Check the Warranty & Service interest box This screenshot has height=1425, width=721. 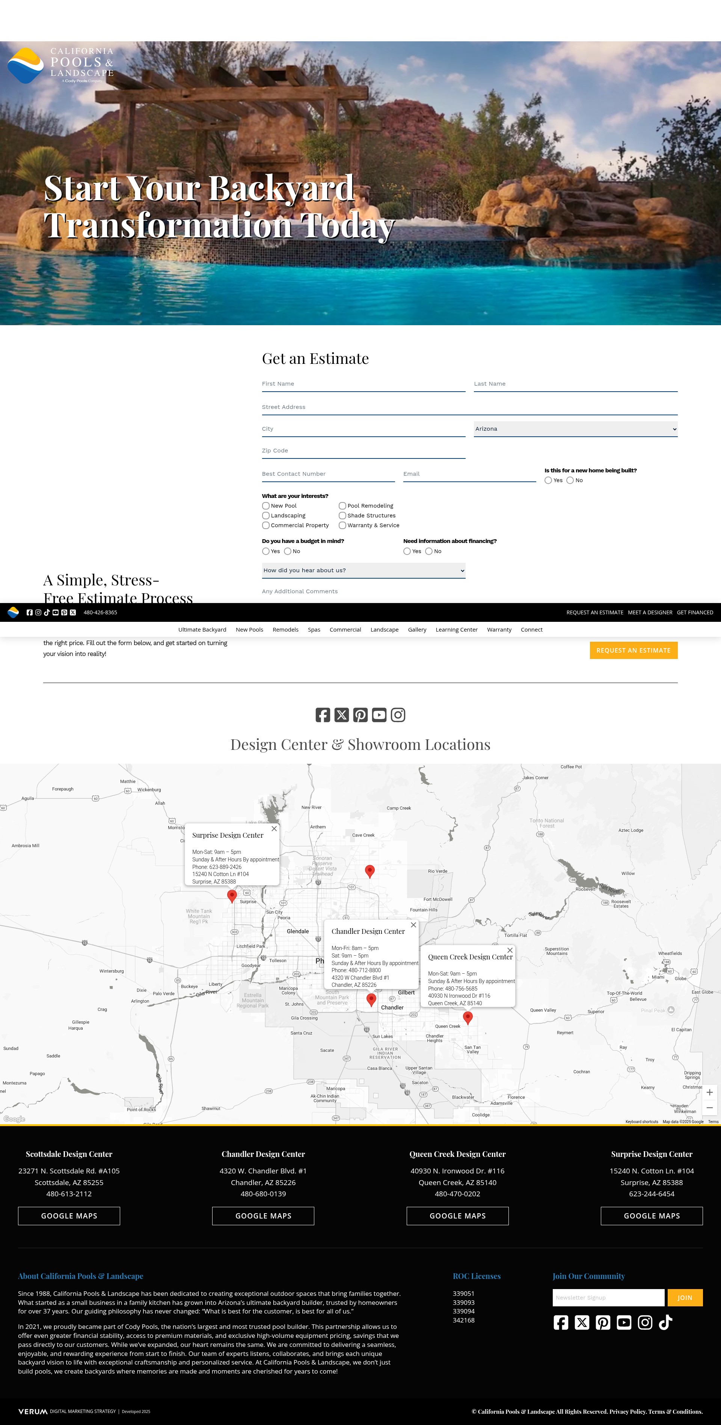tap(342, 526)
